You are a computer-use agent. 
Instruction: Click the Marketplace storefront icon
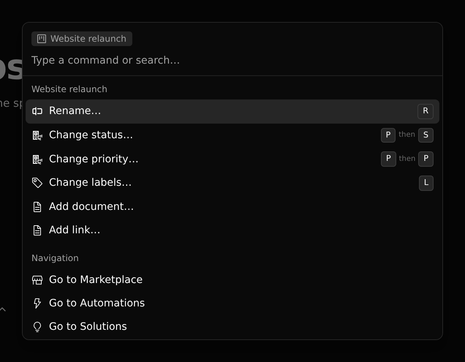tap(37, 280)
